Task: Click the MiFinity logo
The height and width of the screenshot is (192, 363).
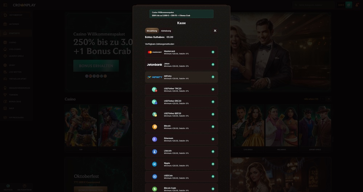Action: pos(154,77)
